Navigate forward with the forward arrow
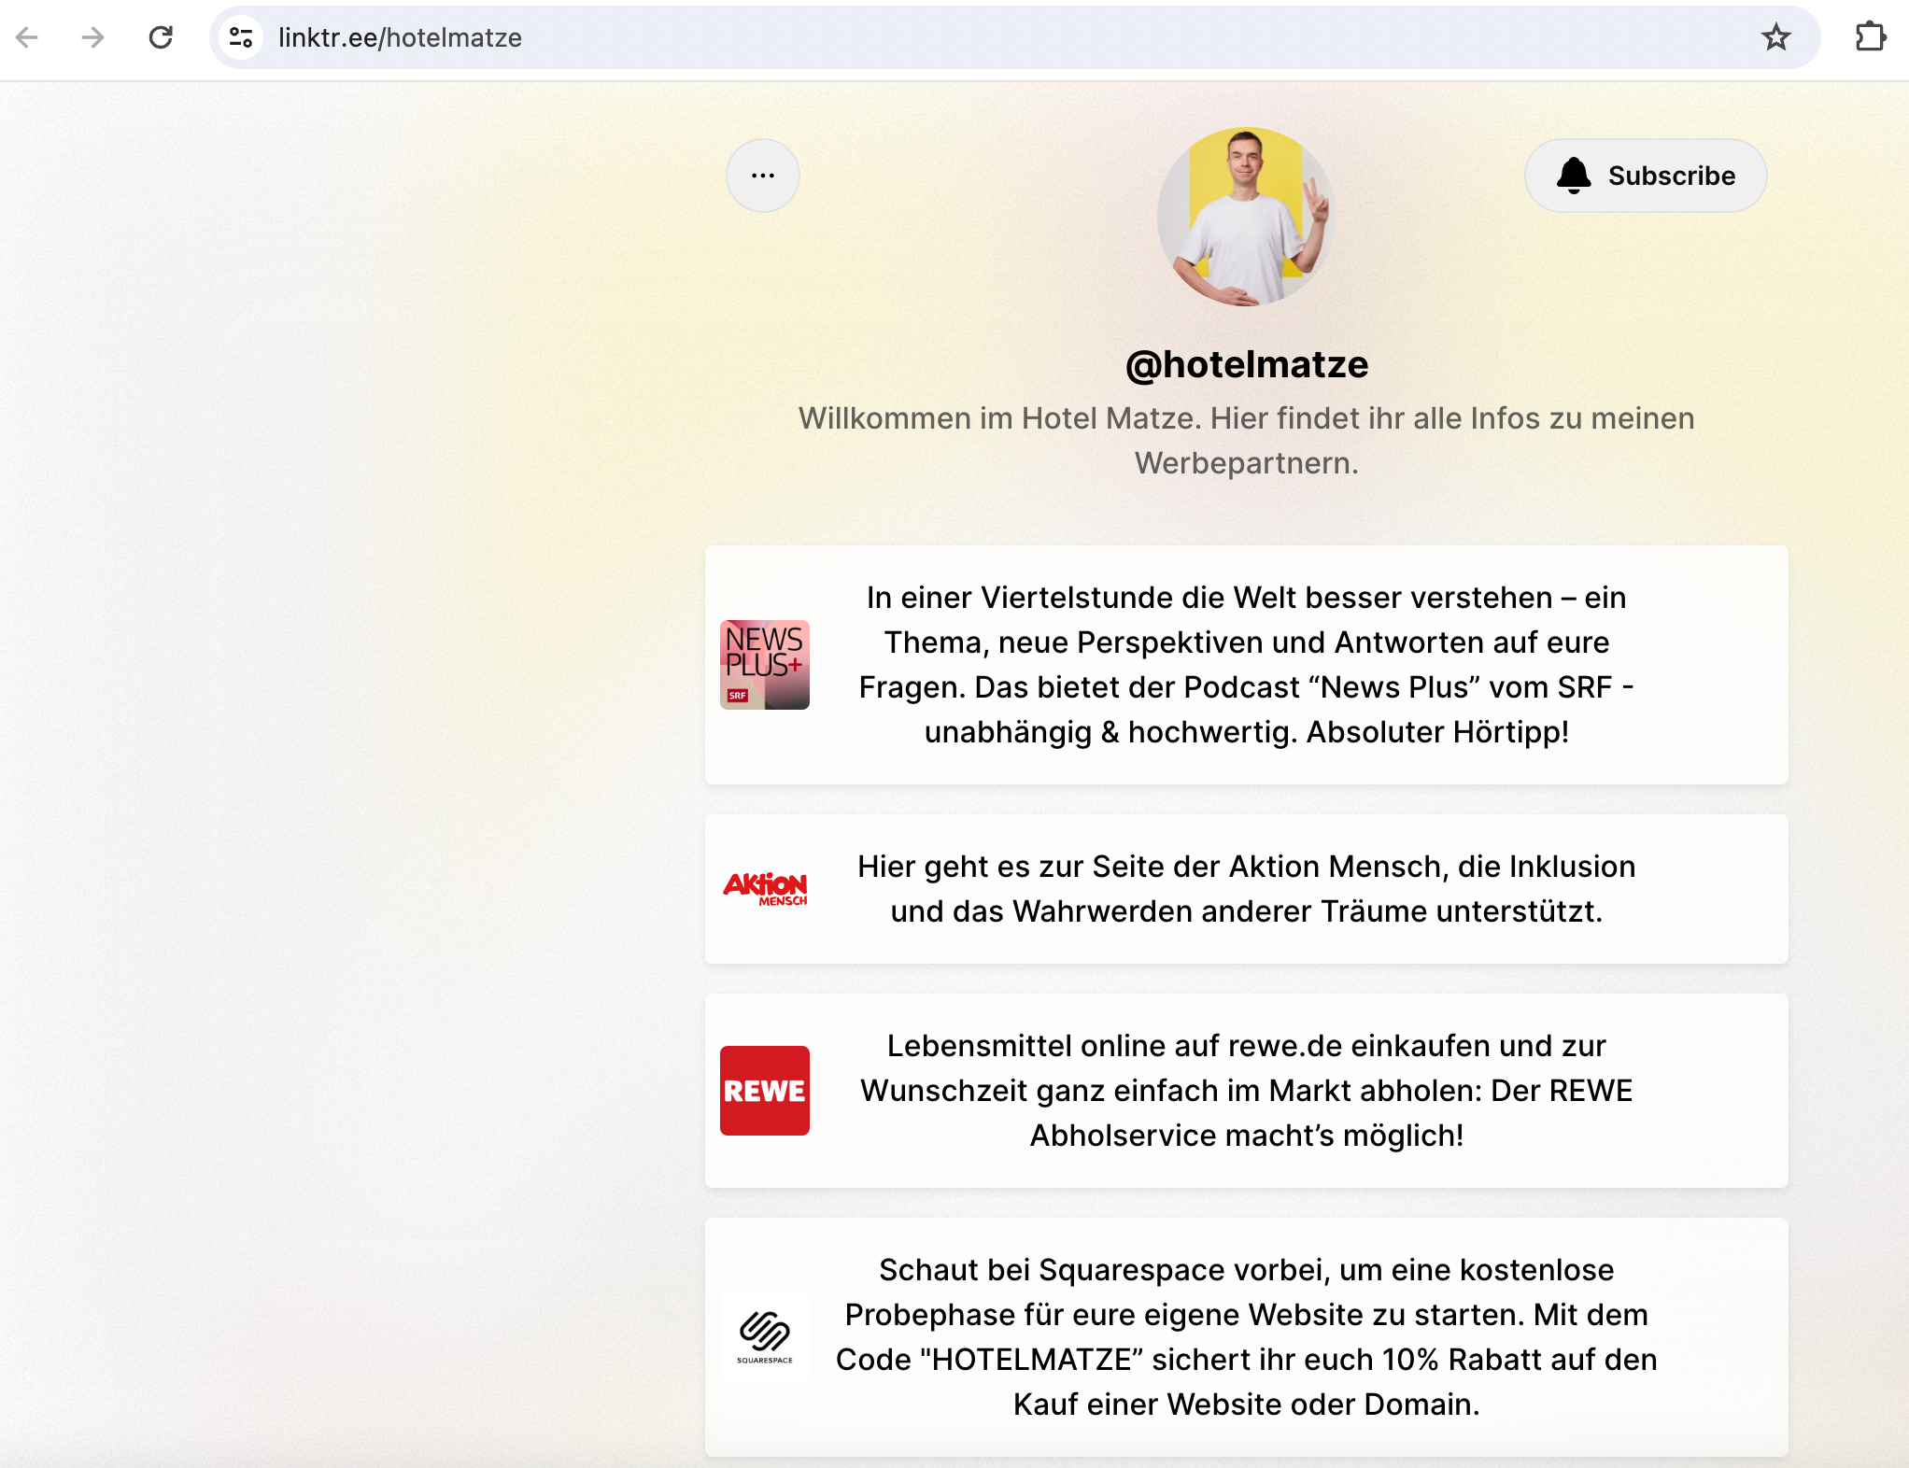The height and width of the screenshot is (1468, 1909). coord(91,37)
